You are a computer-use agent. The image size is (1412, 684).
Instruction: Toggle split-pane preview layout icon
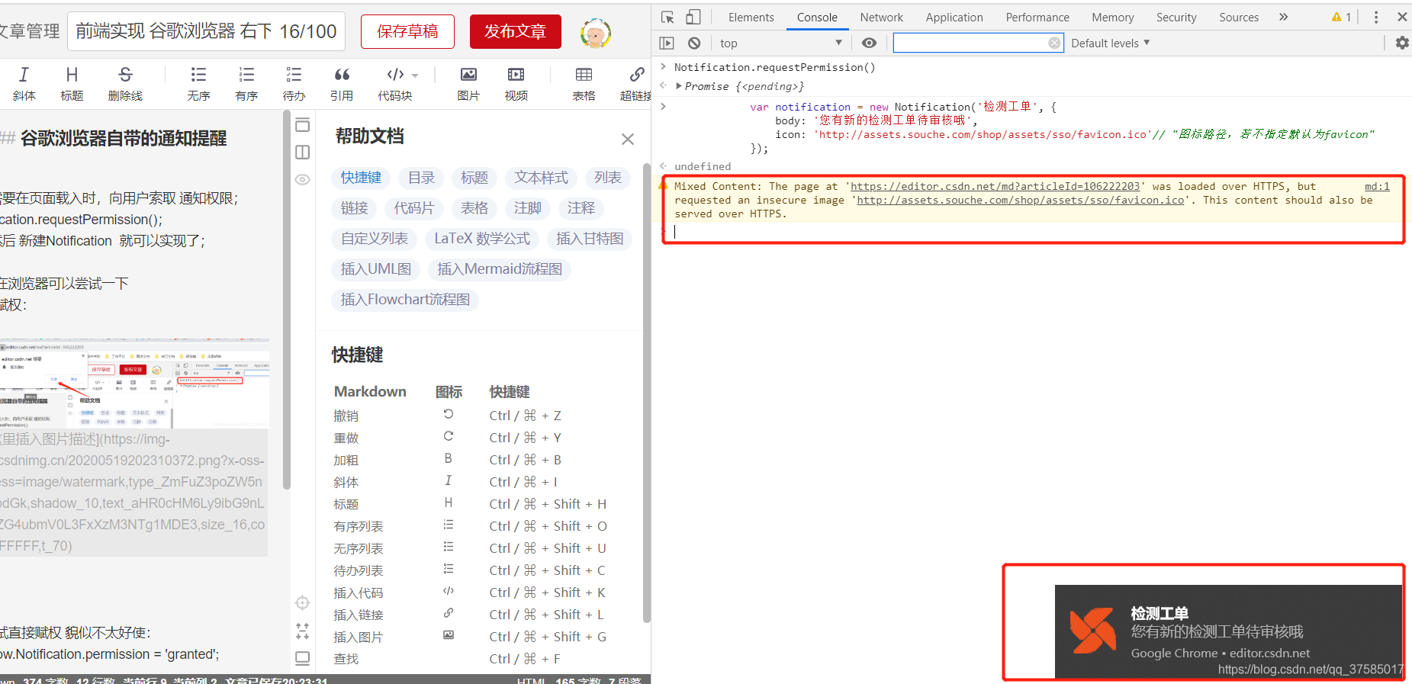pos(303,152)
